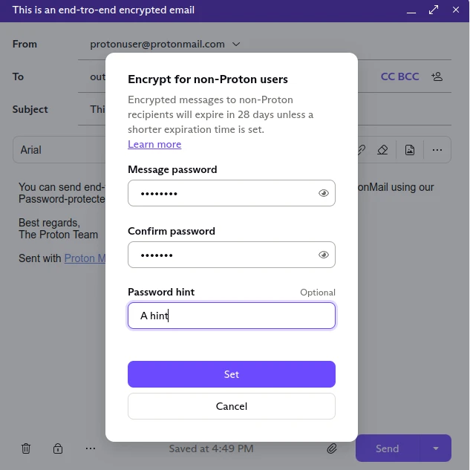Click the eraser clear formatting icon

point(382,150)
